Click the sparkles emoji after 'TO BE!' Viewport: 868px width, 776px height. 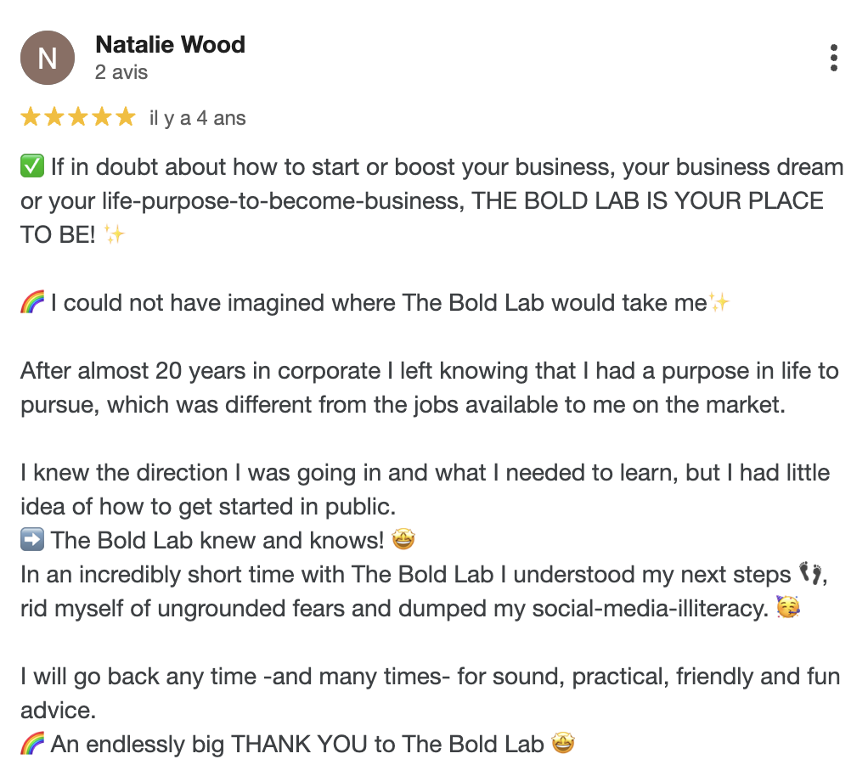click(115, 234)
